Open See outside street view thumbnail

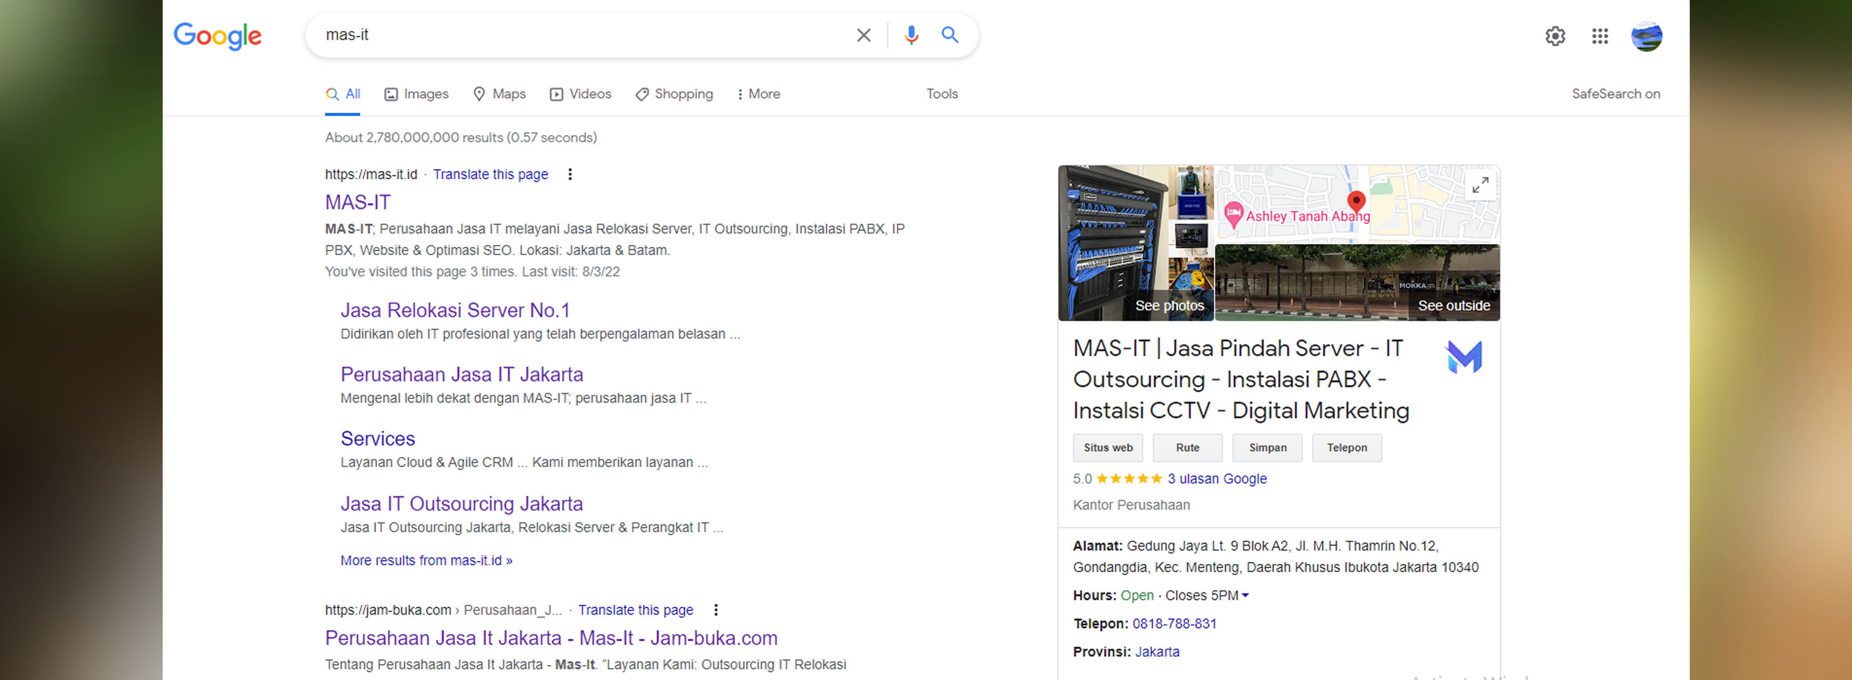(1358, 283)
